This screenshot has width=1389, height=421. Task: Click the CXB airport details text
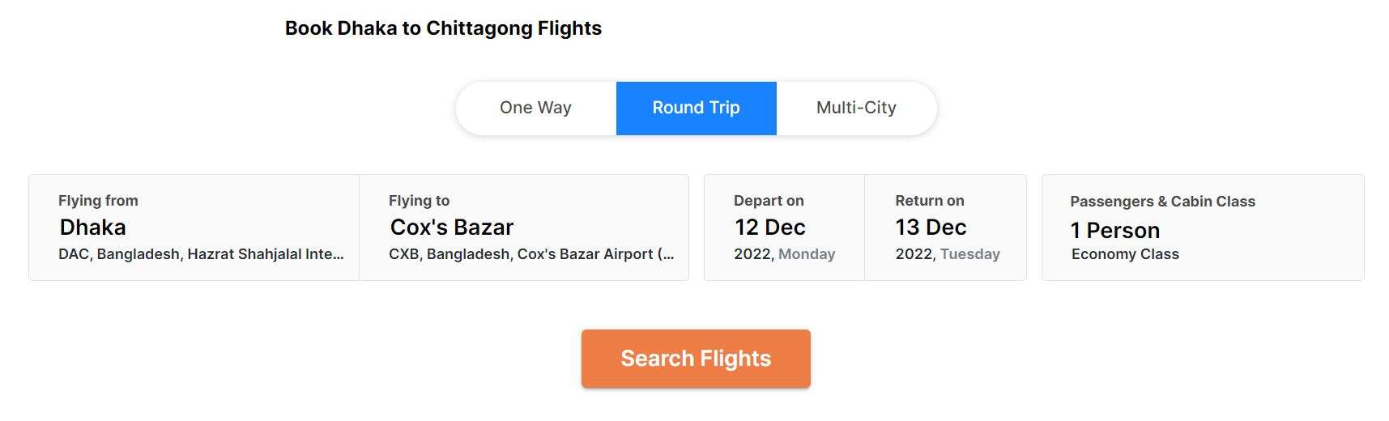(531, 254)
